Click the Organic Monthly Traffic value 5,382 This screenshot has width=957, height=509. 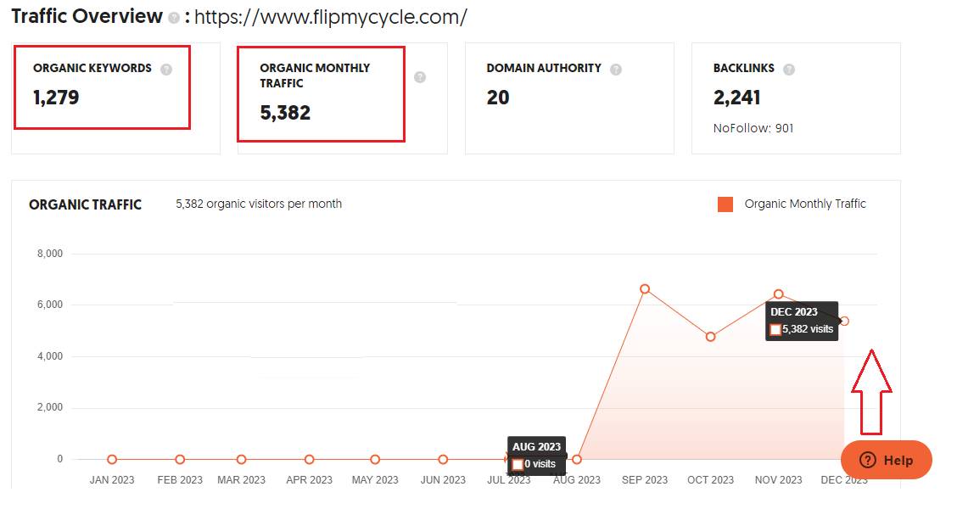click(x=285, y=112)
